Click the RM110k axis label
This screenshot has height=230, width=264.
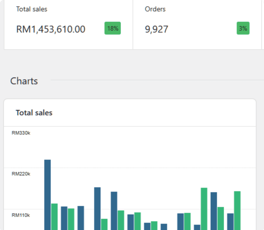click(21, 215)
